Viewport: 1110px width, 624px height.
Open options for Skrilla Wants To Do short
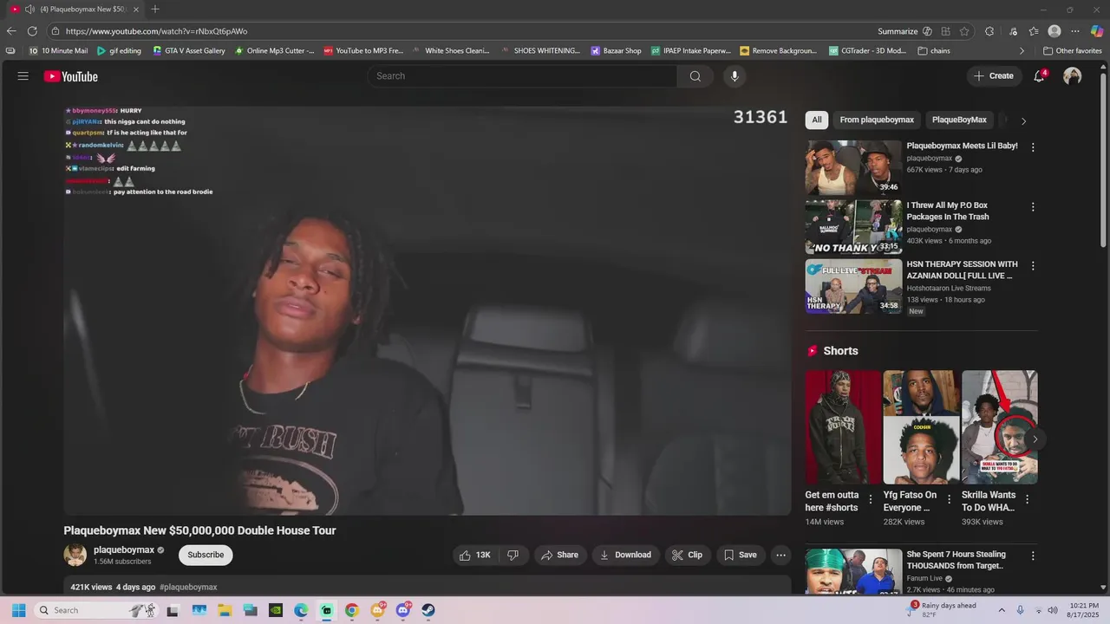point(1028,499)
